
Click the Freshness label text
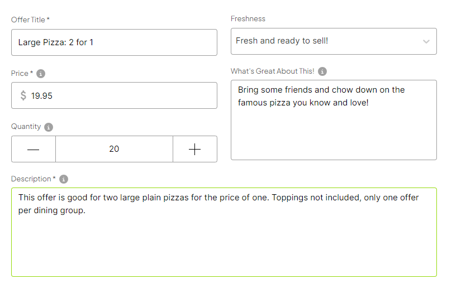click(x=248, y=18)
